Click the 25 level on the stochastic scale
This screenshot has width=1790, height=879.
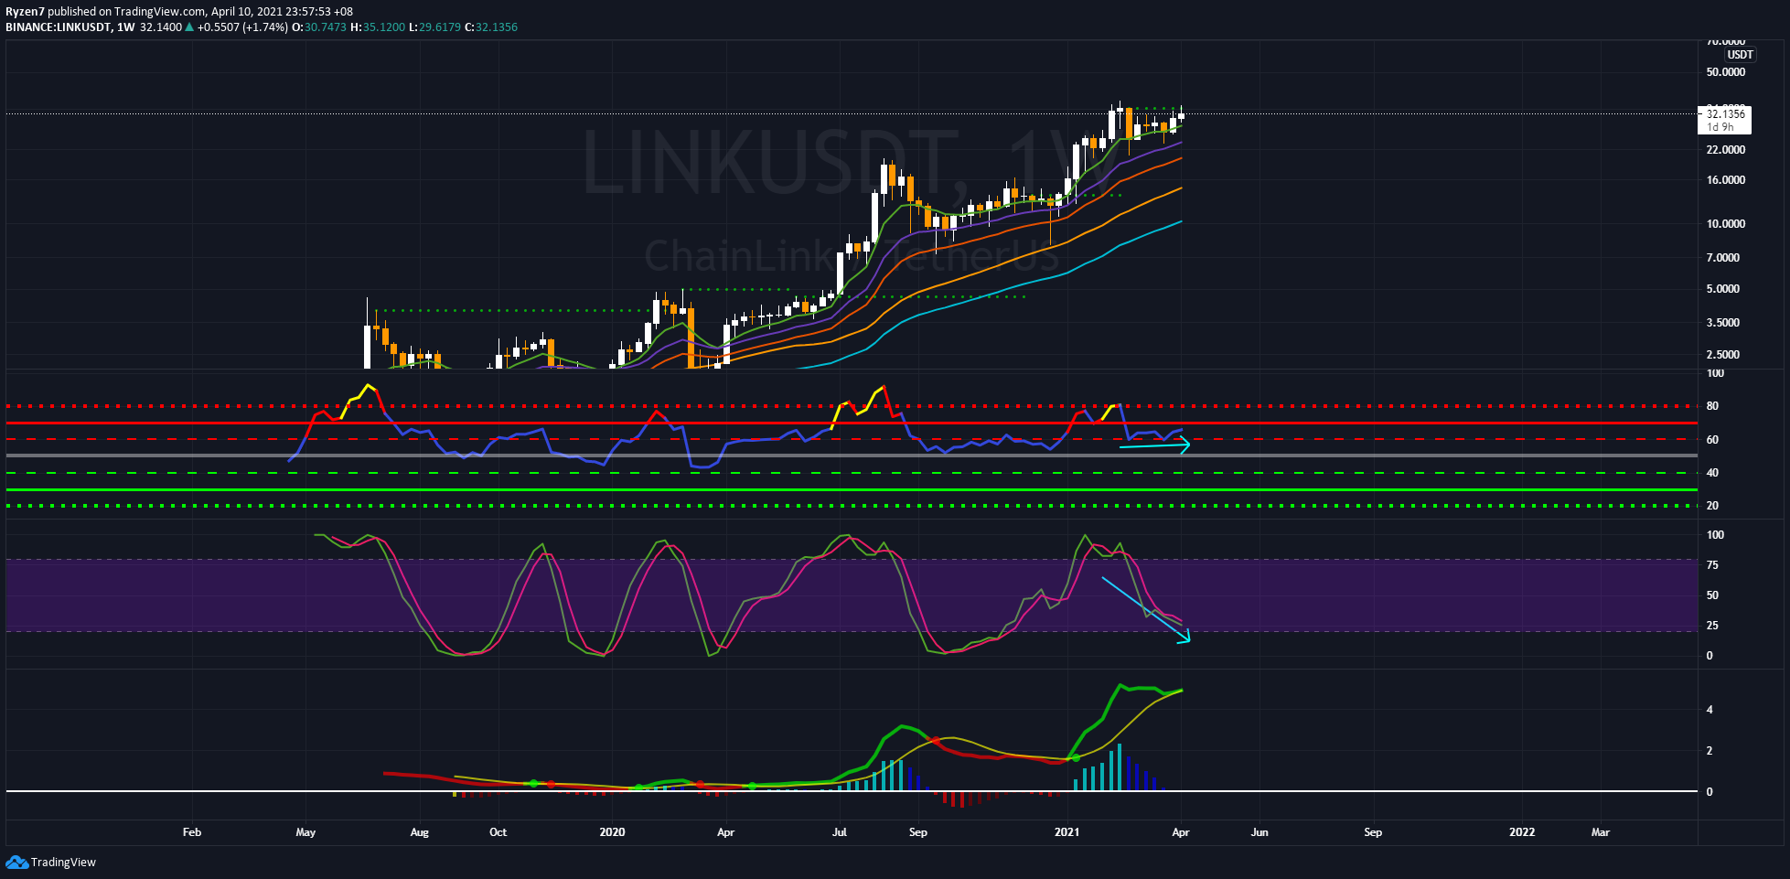(1712, 626)
